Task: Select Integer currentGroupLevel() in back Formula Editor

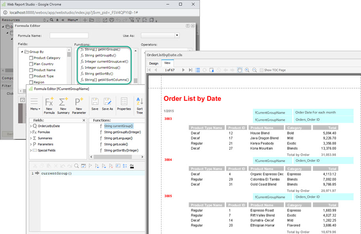Action: pos(106,62)
